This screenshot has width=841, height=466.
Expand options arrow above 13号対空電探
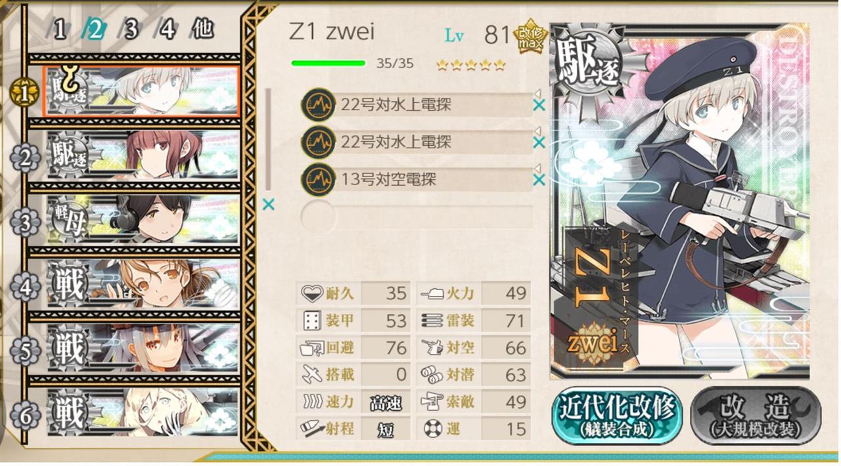click(537, 168)
